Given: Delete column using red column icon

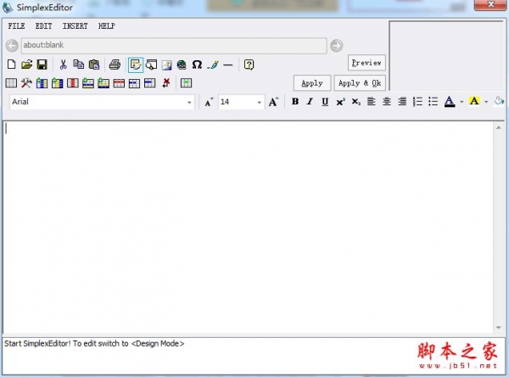Looking at the screenshot, I should pyautogui.click(x=72, y=83).
